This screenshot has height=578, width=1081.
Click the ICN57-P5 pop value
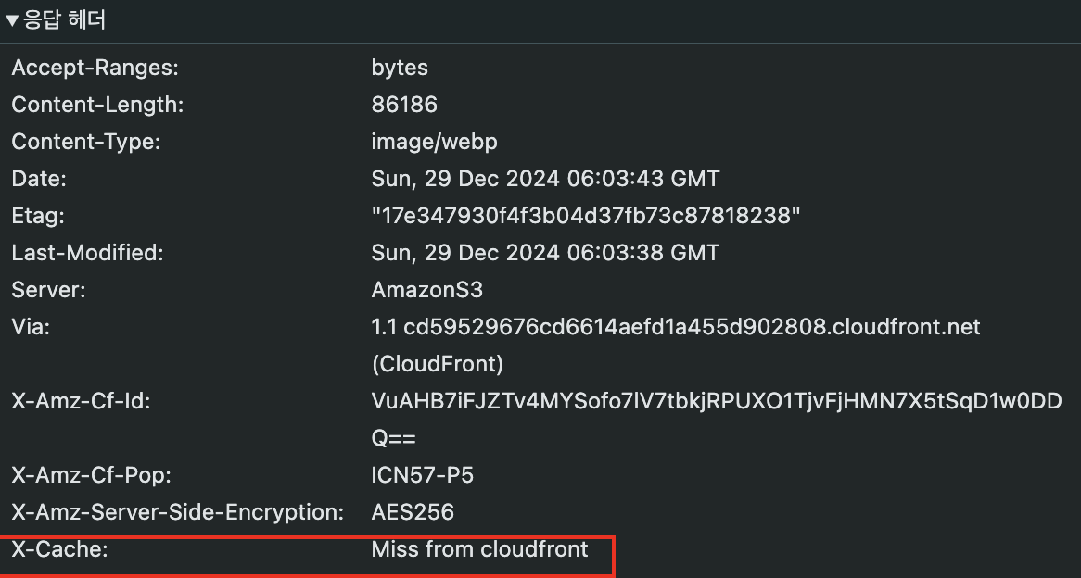(422, 475)
